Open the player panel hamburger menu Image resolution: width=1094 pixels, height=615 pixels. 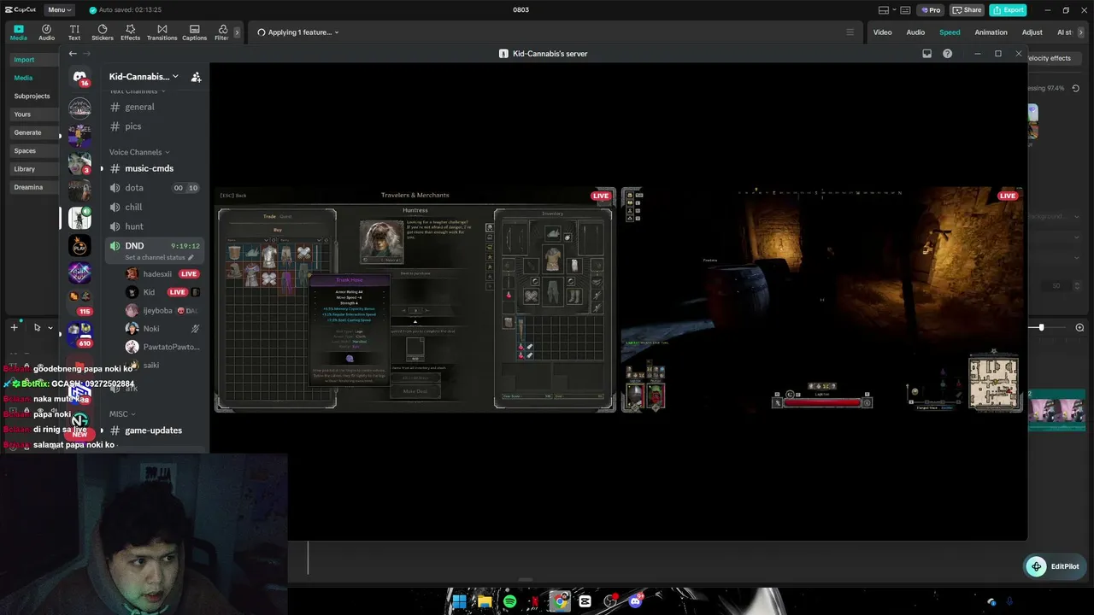850,32
